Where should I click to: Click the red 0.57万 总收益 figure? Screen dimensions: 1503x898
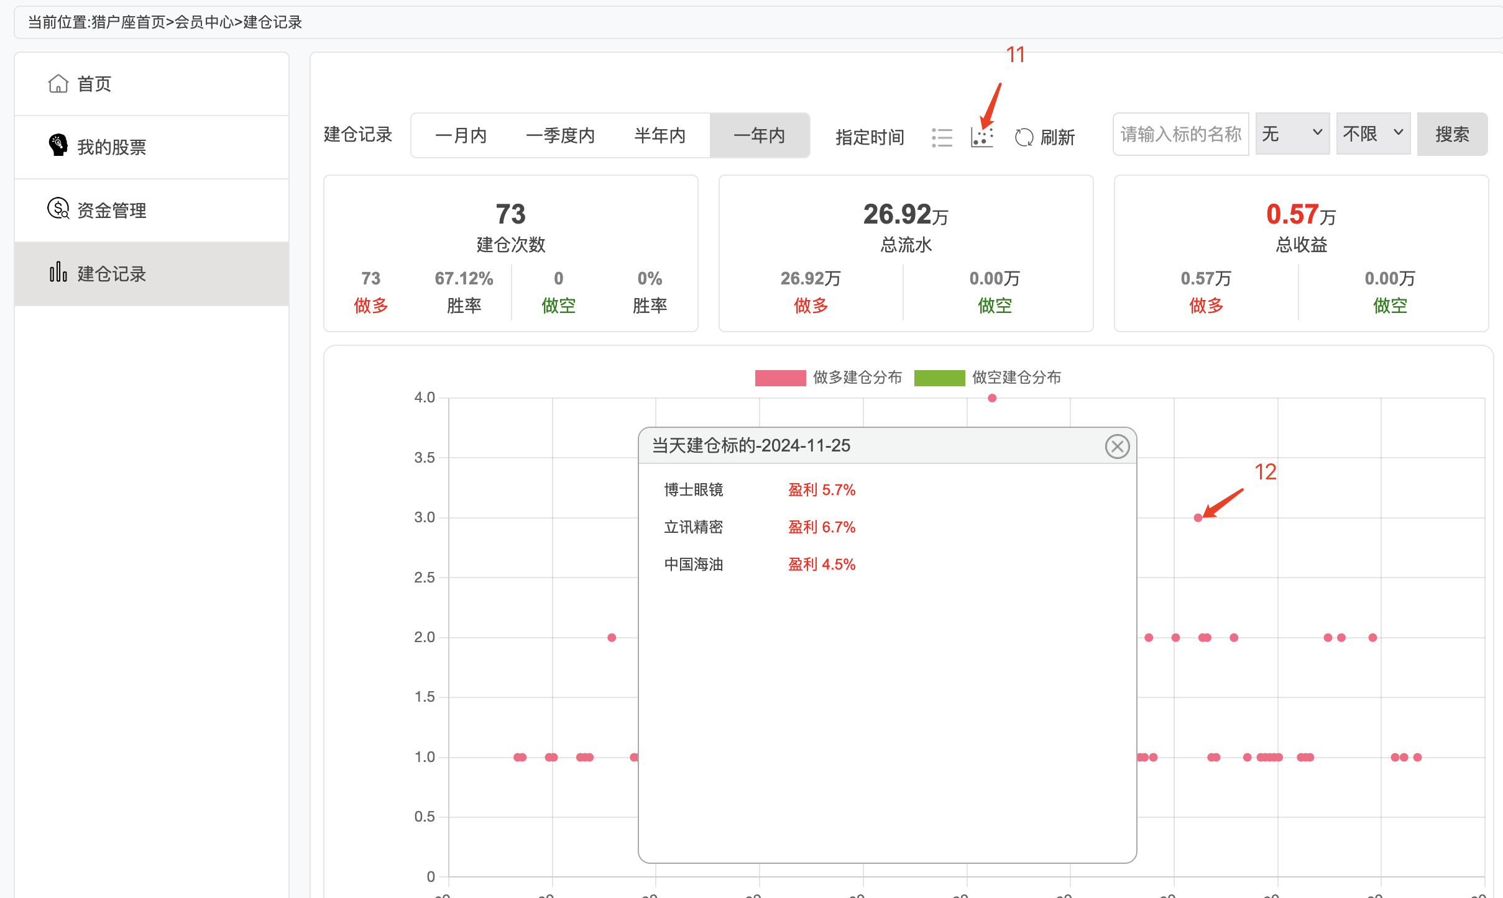[x=1301, y=214]
